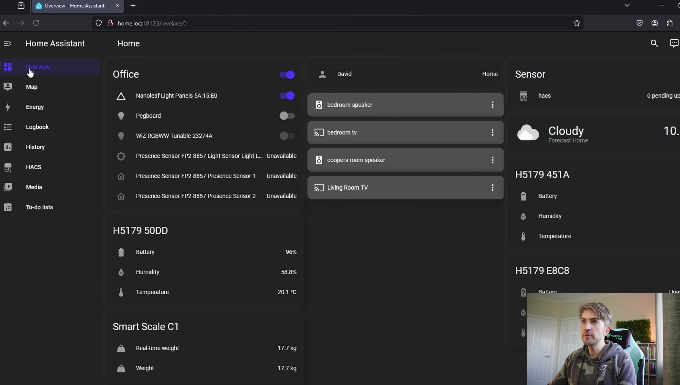This screenshot has width=680, height=385.
Task: Open the Overview dashboard in the sidebar
Action: (50, 67)
